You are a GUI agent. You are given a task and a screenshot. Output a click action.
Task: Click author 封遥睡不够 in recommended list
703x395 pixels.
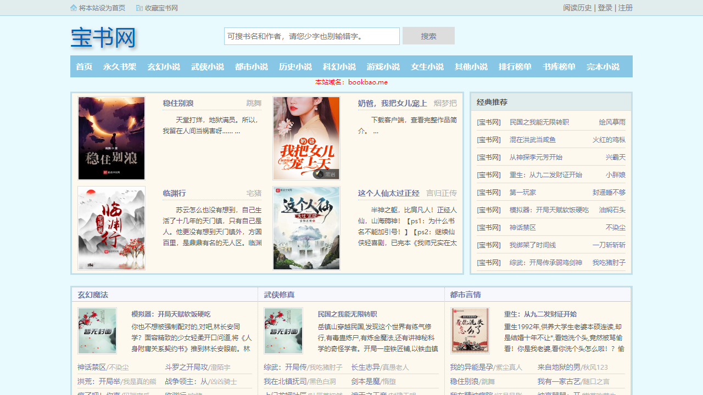click(x=609, y=192)
